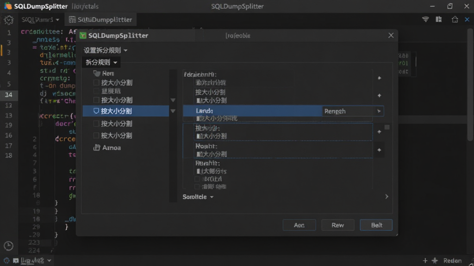Click the main editor vertical scrollbar
Viewport: 474px width, 266px height.
470,85
